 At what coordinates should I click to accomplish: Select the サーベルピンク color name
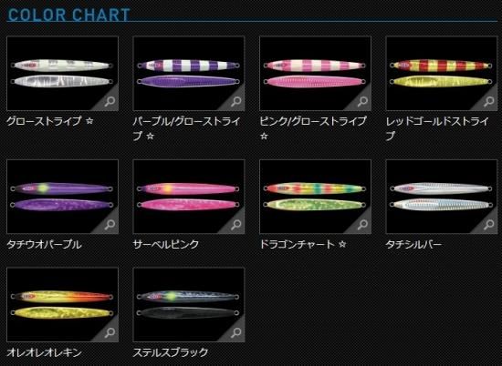coord(166,245)
